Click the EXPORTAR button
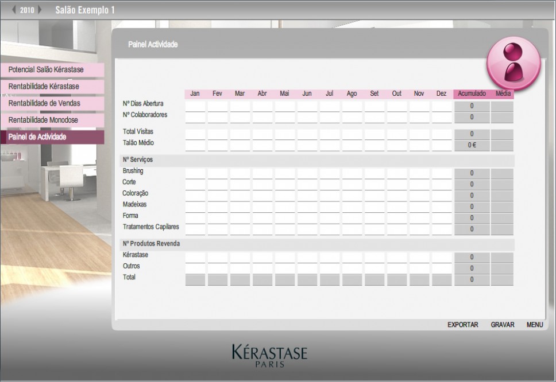The width and height of the screenshot is (556, 382). pyautogui.click(x=463, y=325)
